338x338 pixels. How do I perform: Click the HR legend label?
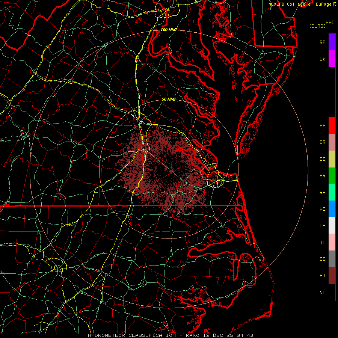pos(323,176)
